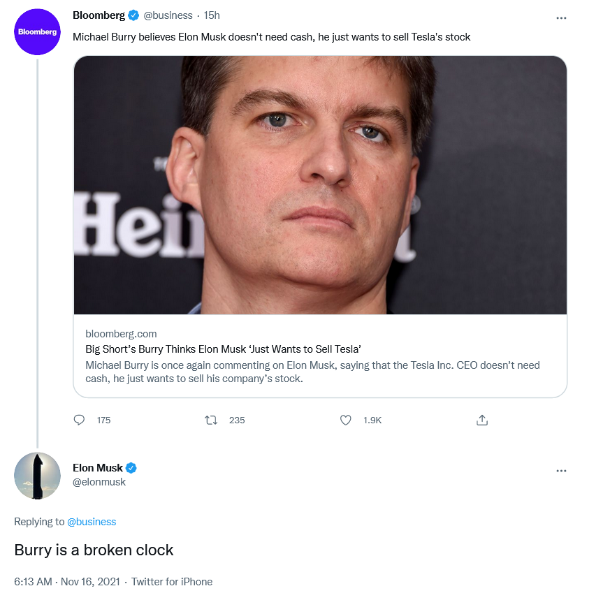Click the @business handle in tweet header
603x600 pixels.
point(167,15)
